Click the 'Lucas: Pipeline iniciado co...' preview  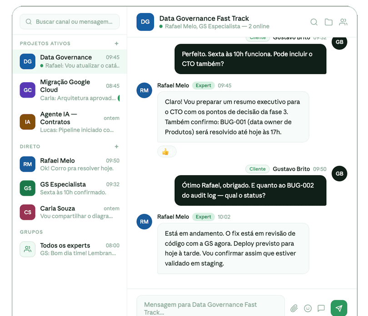point(77,130)
